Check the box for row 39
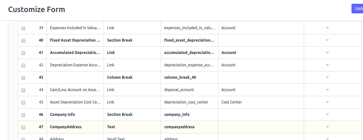363x140 pixels. pyautogui.click(x=23, y=28)
